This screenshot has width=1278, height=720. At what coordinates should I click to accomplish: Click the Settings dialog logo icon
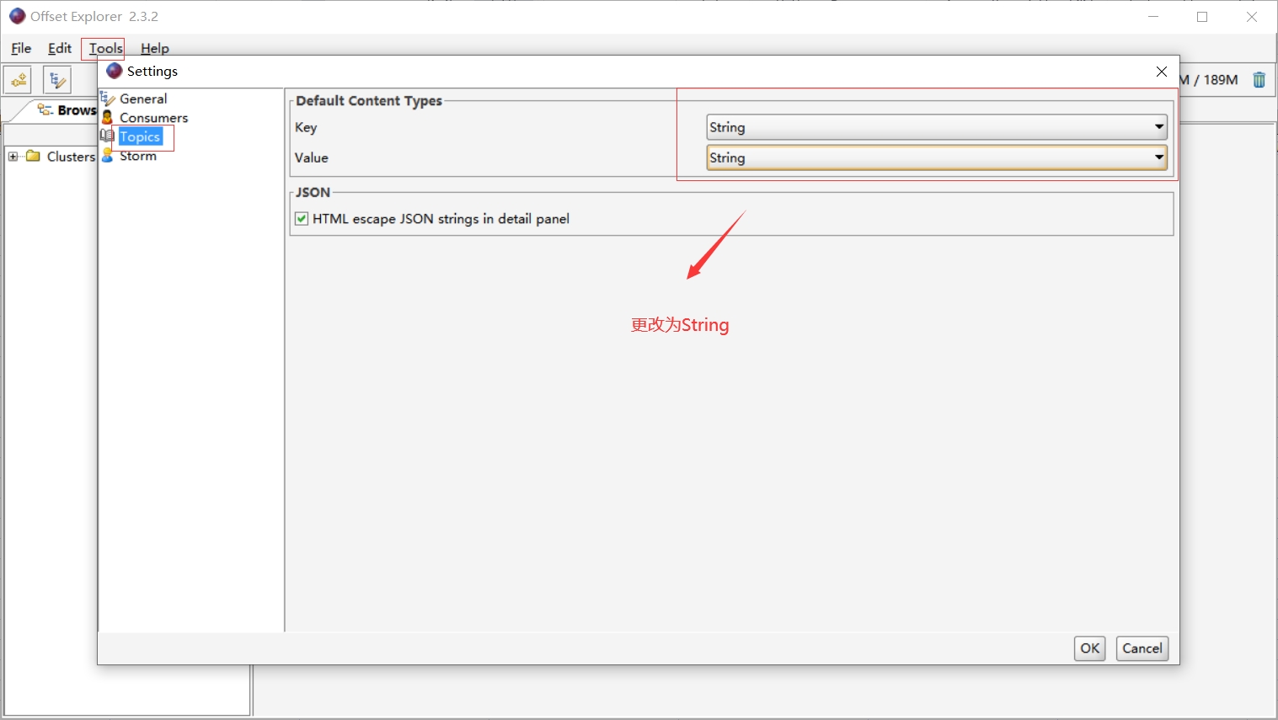point(115,71)
